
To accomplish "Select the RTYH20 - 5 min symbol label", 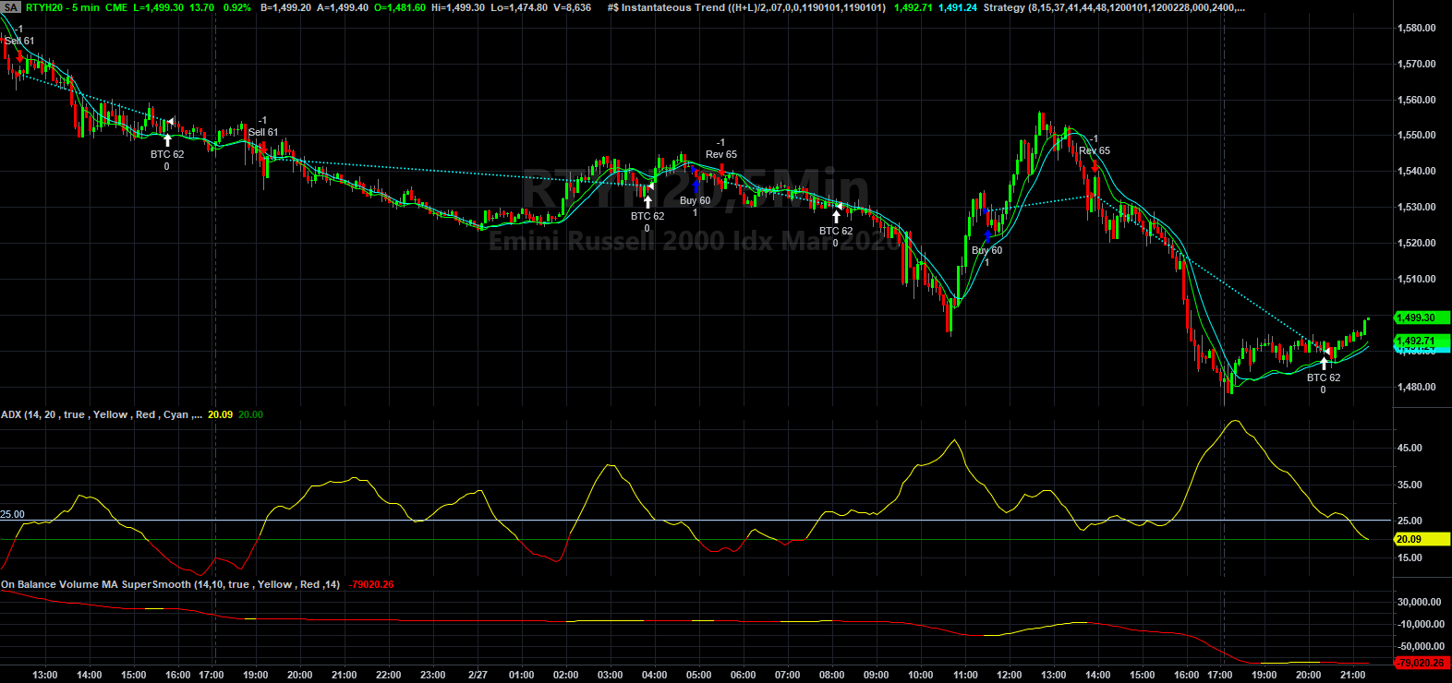I will 63,7.
